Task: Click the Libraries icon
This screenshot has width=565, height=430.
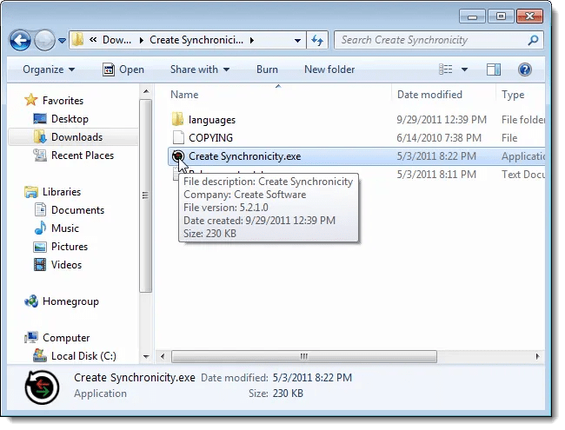Action: [x=31, y=192]
